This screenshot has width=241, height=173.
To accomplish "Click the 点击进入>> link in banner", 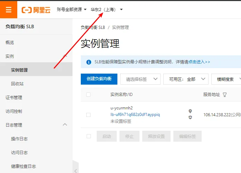I will tap(199, 62).
